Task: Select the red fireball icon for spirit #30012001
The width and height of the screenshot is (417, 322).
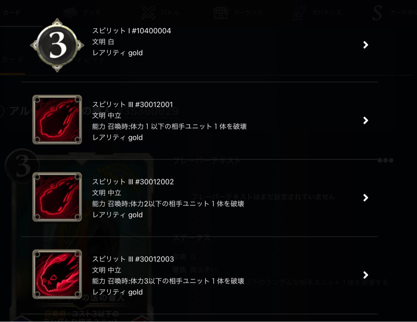Action: 57,120
